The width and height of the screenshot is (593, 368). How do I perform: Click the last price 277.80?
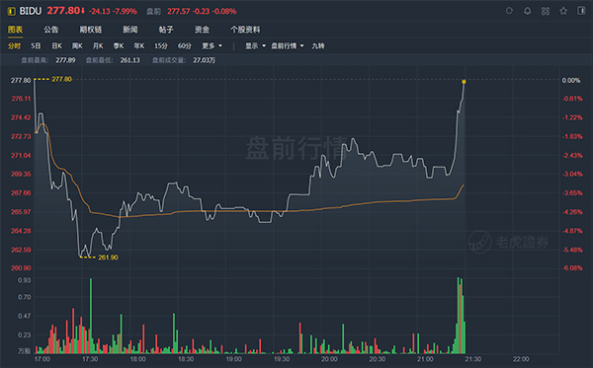tap(63, 11)
